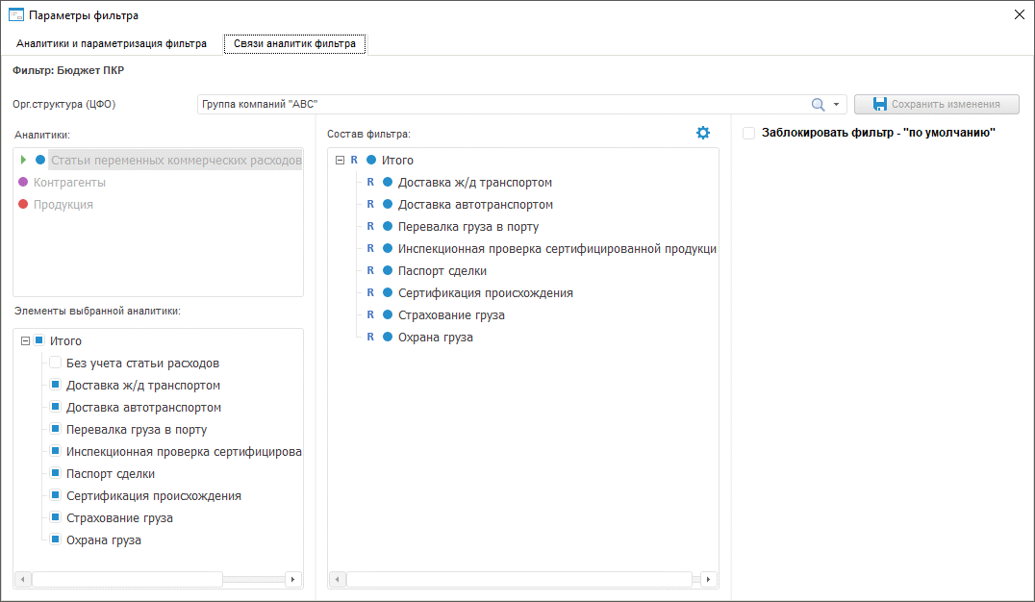Click the R icon beside Паспорт сделки
Screen dimensions: 1035x602
point(370,271)
